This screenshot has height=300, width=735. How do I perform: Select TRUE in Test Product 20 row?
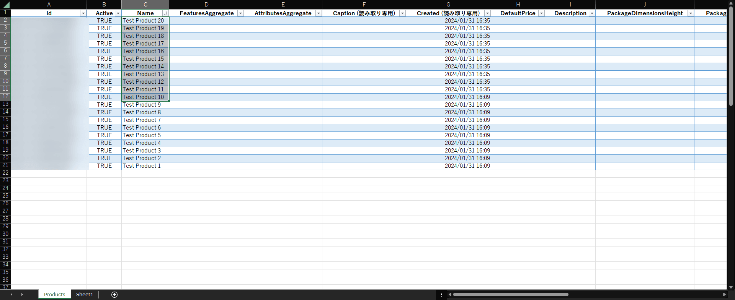point(104,21)
